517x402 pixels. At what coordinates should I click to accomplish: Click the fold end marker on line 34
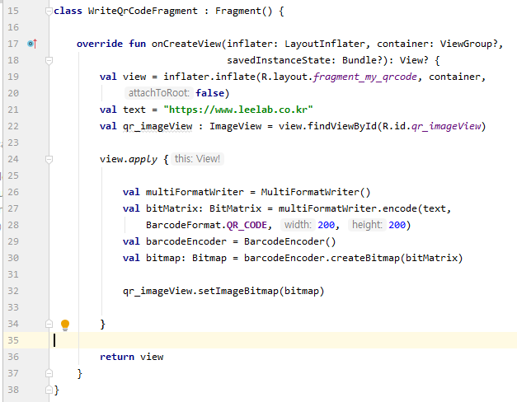tap(49, 325)
